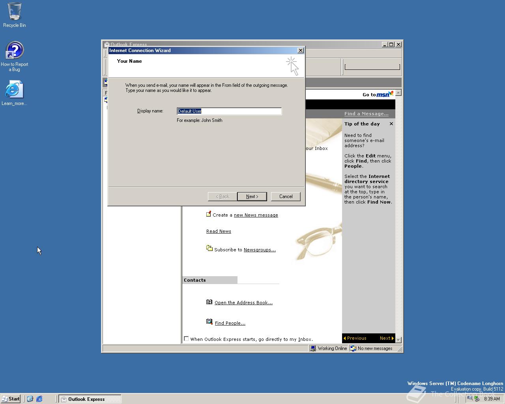Click the Your Name wizard heading
505x404 pixels.
[x=129, y=61]
